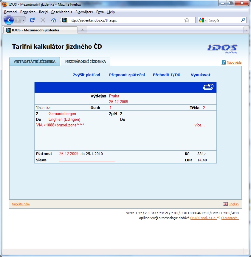Click the Nápověda question mark icon
The height and width of the screenshot is (257, 251).
tap(224, 62)
